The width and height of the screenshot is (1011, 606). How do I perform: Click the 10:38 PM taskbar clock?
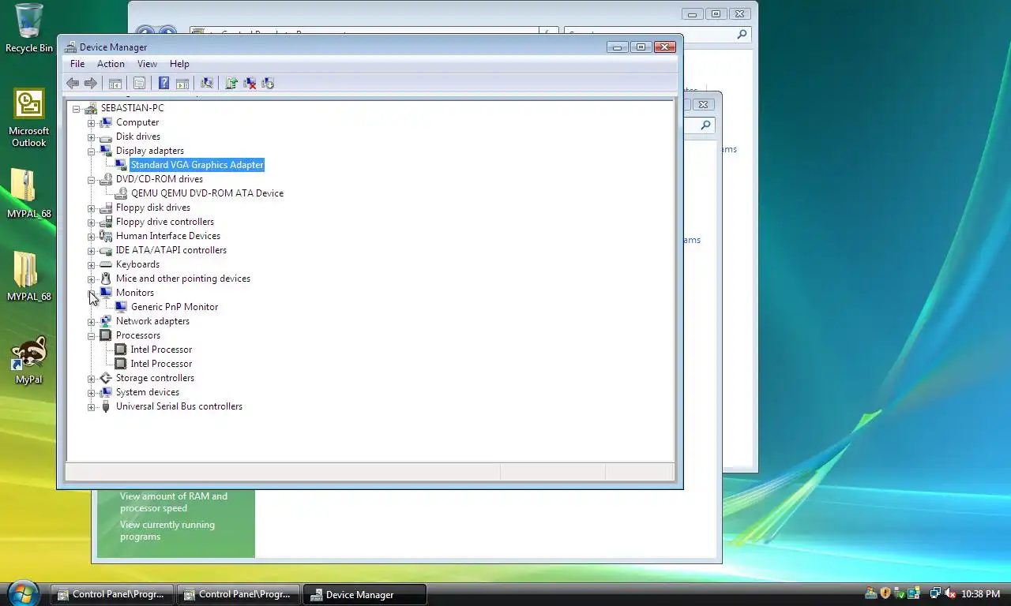980,593
